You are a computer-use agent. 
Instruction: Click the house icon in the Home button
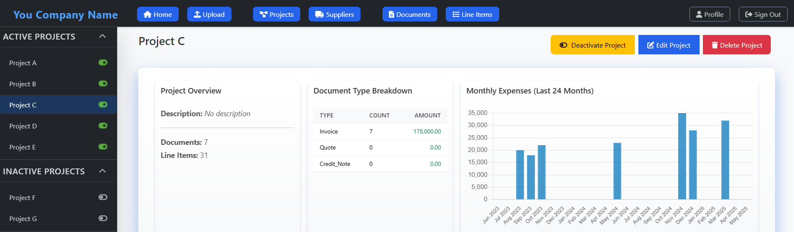(147, 14)
